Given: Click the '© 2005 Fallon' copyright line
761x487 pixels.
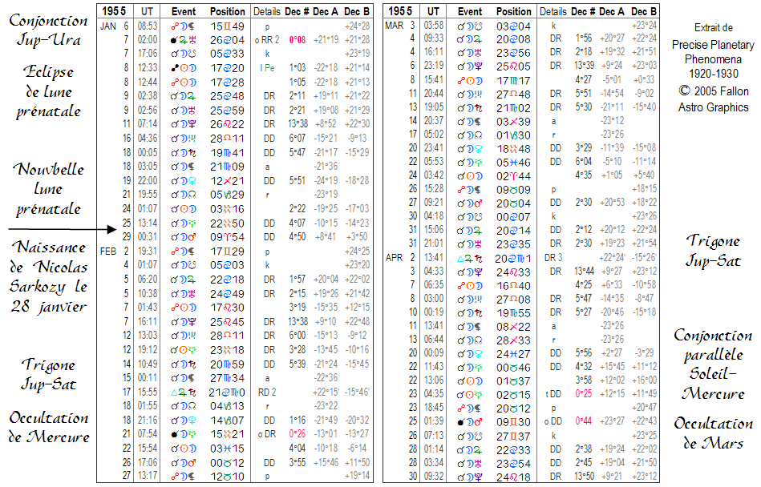Looking at the screenshot, I should coord(714,91).
